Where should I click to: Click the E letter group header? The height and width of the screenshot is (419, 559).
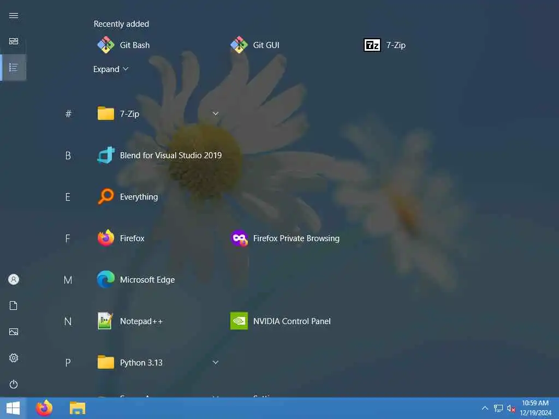(x=68, y=196)
